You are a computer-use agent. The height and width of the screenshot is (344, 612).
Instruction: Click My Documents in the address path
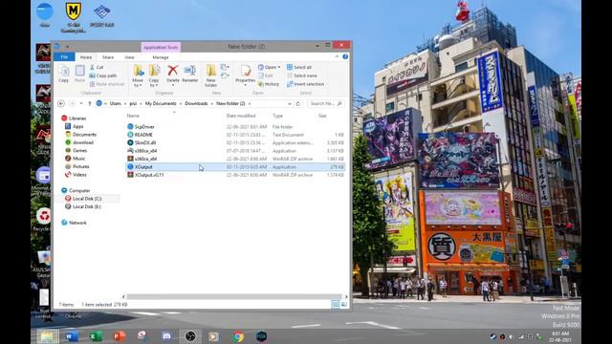click(161, 103)
